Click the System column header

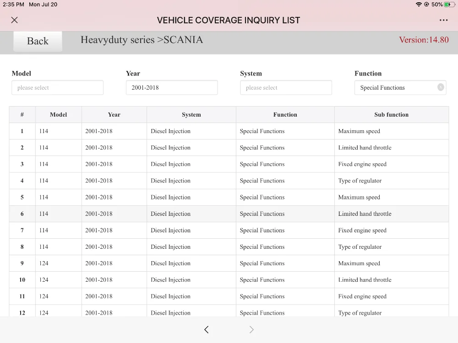click(x=191, y=115)
